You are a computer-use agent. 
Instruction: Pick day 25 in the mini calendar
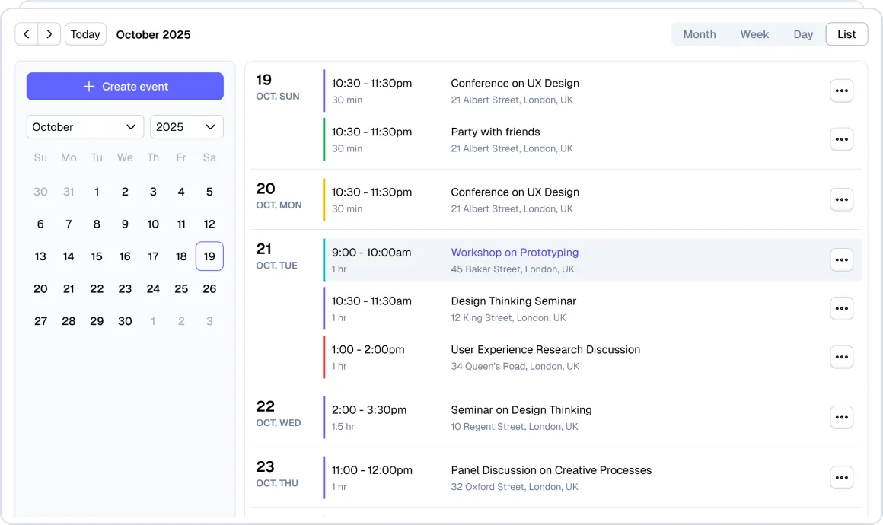tap(181, 289)
